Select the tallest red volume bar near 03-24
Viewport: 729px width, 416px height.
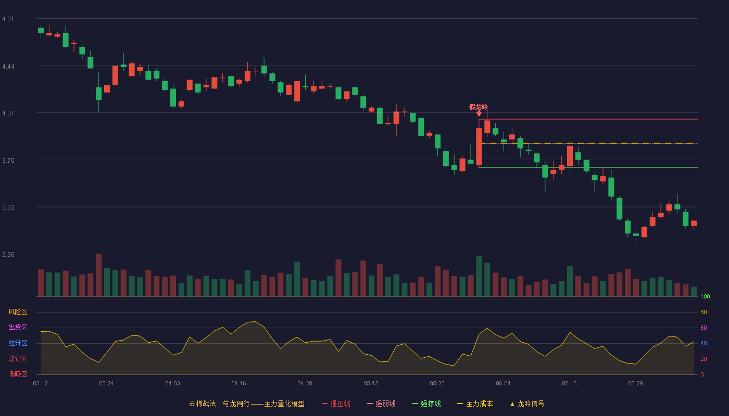98,275
